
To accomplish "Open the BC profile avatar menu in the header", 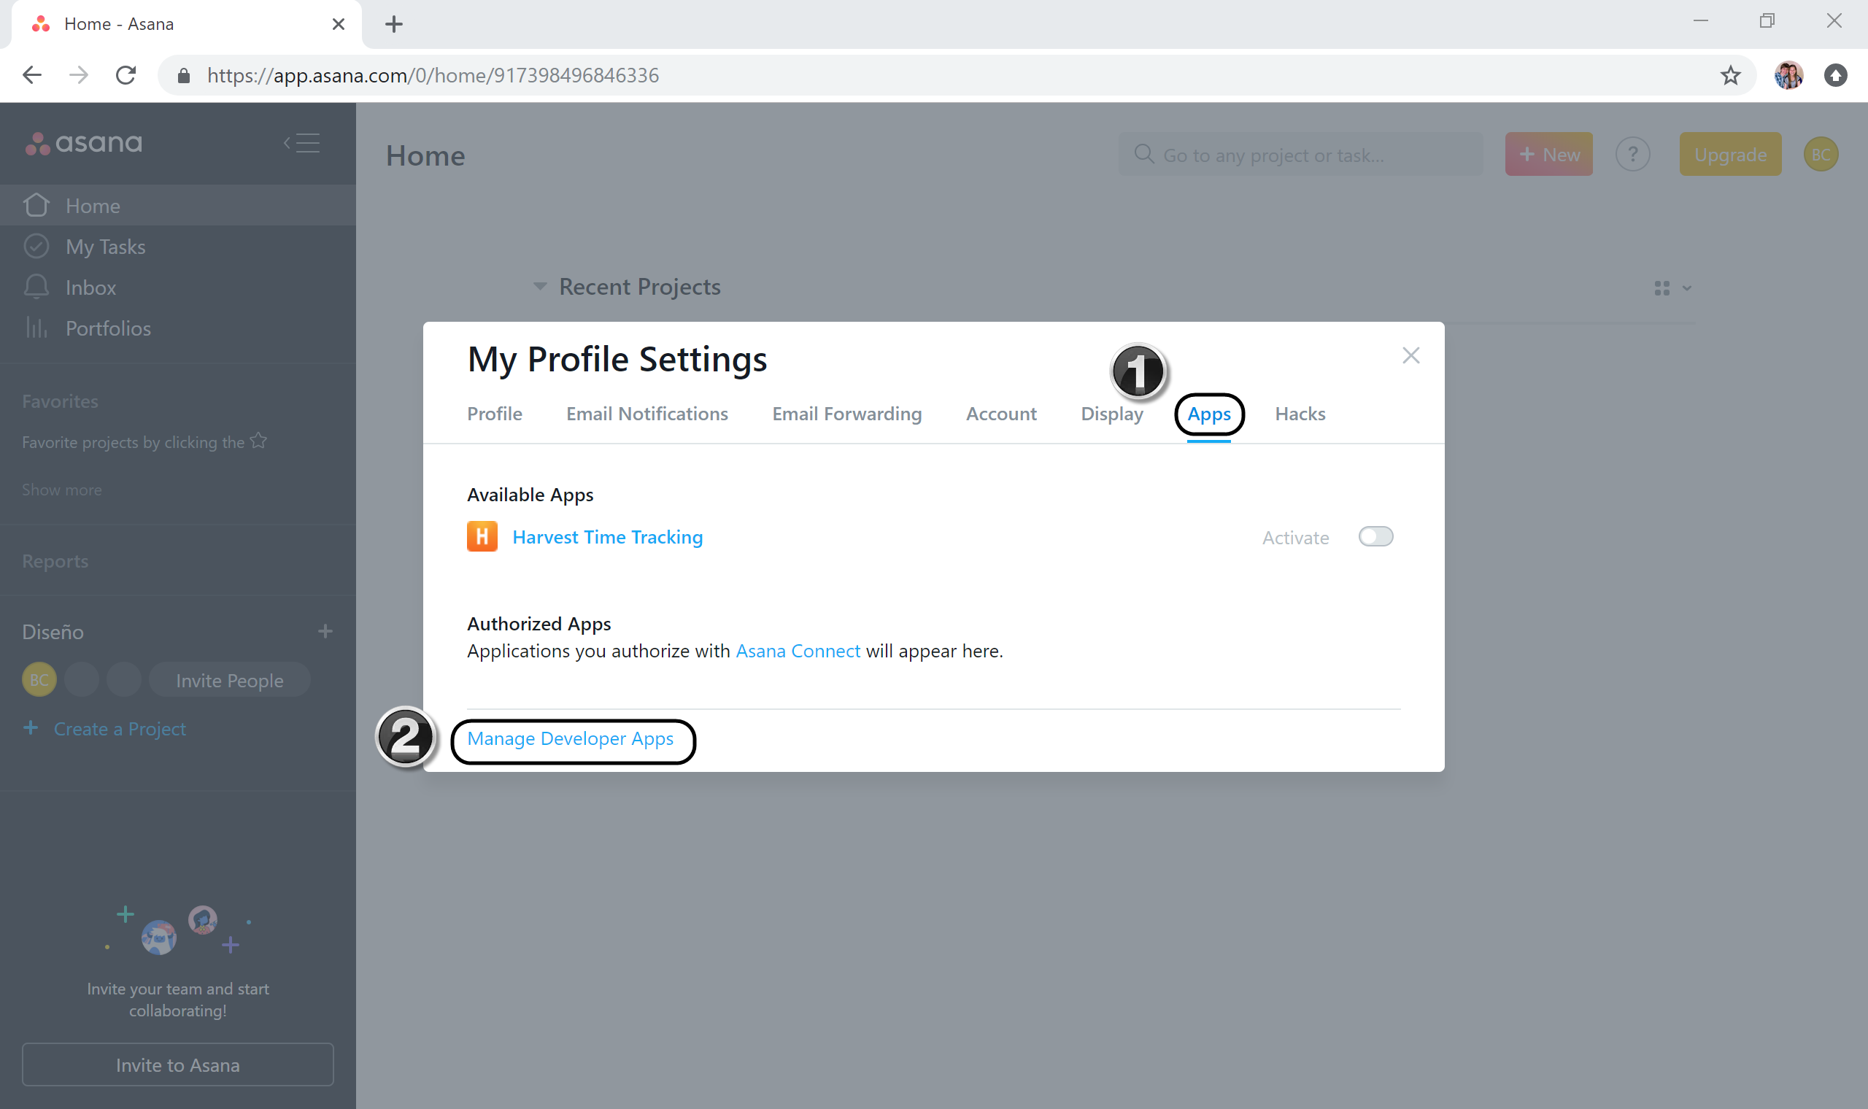I will (x=1821, y=155).
